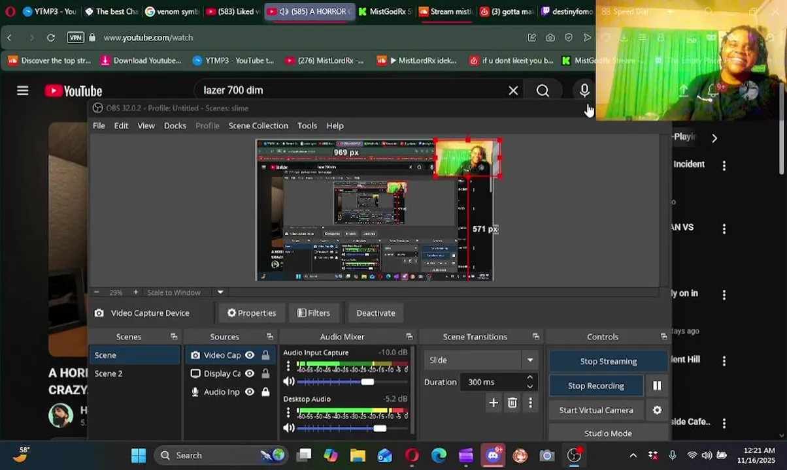This screenshot has height=470, width=787.
Task: Pop out the Scene Transitions dock
Action: (x=536, y=337)
